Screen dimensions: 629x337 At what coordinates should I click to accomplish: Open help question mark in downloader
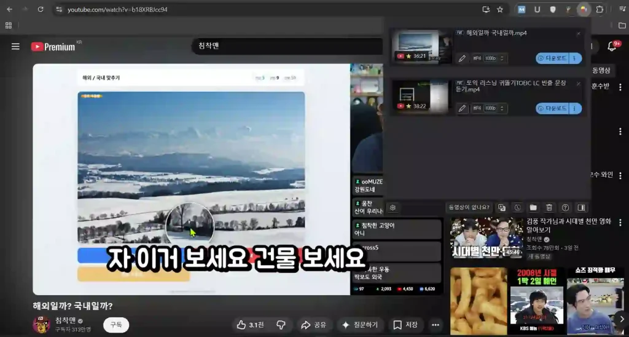(565, 208)
